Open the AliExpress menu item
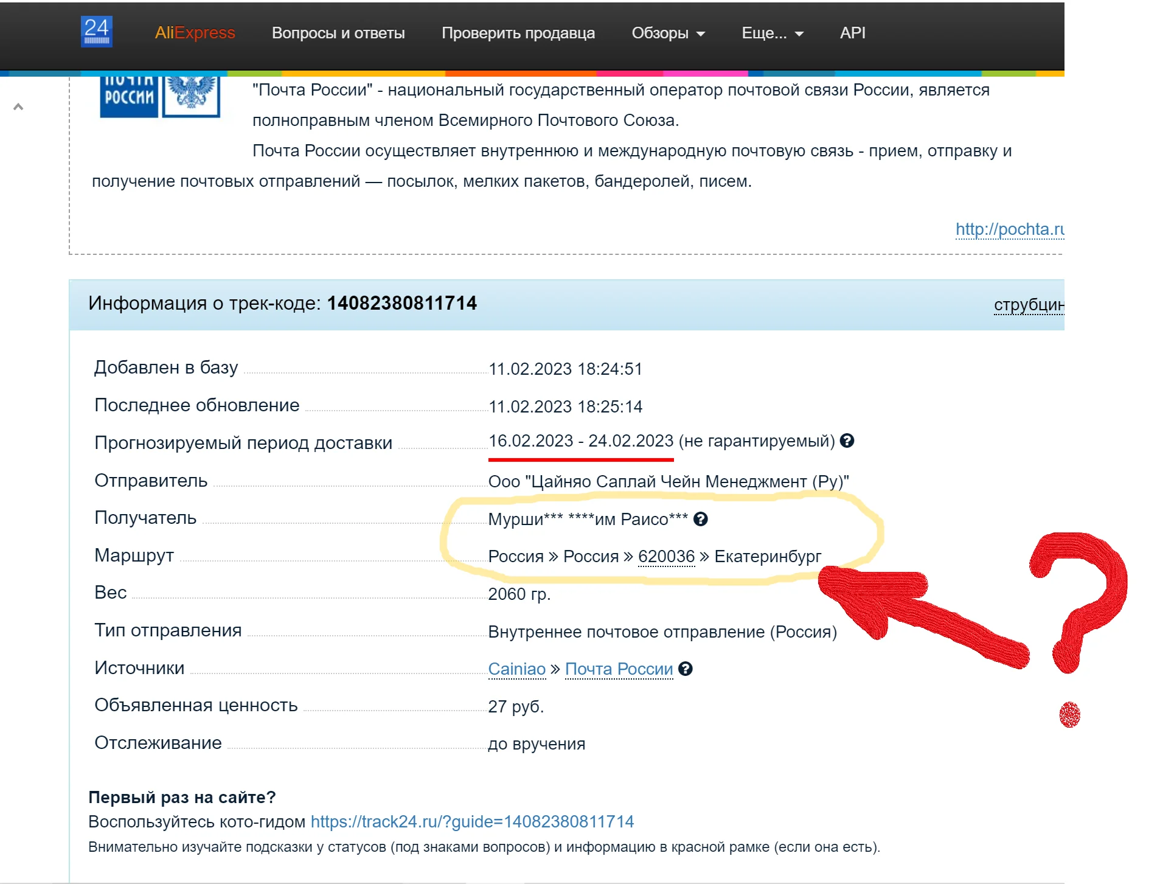The width and height of the screenshot is (1160, 884). (195, 33)
